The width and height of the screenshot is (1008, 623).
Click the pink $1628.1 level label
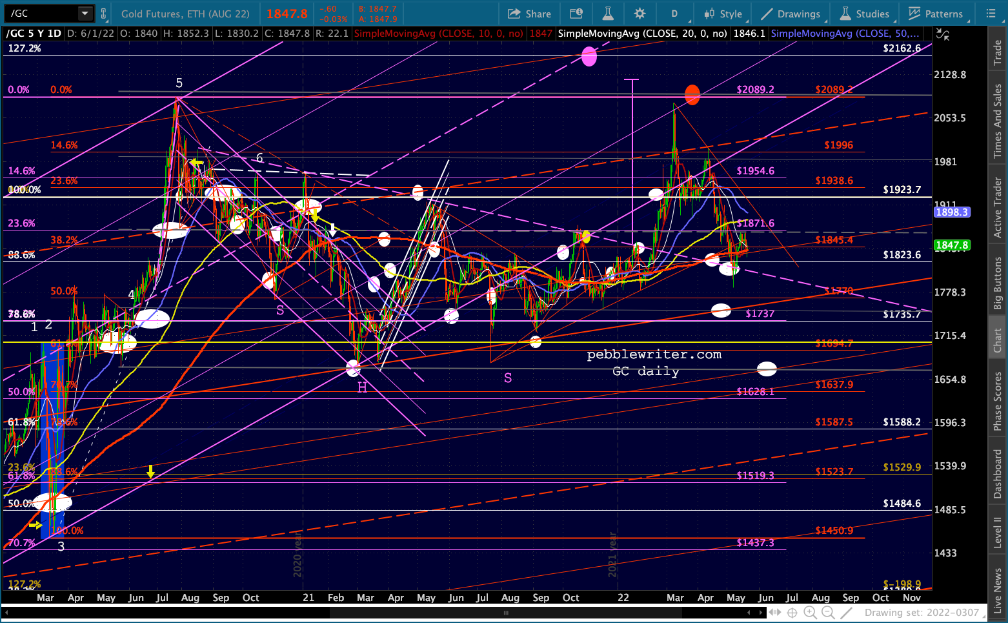click(756, 392)
